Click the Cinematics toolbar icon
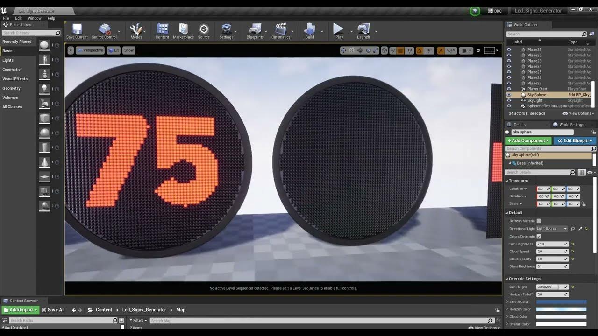This screenshot has height=336, width=598. (281, 31)
